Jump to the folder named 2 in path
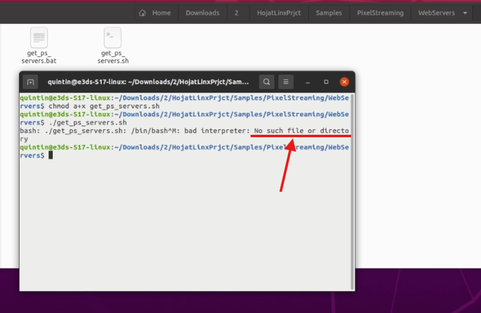The height and width of the screenshot is (313, 481). [x=237, y=13]
